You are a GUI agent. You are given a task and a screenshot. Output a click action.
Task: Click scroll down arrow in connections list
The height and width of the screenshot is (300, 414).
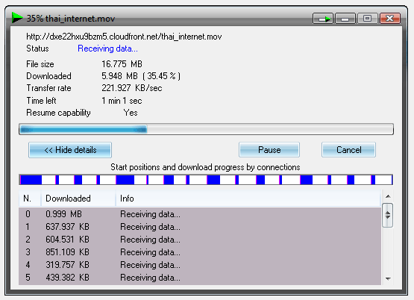coord(388,279)
